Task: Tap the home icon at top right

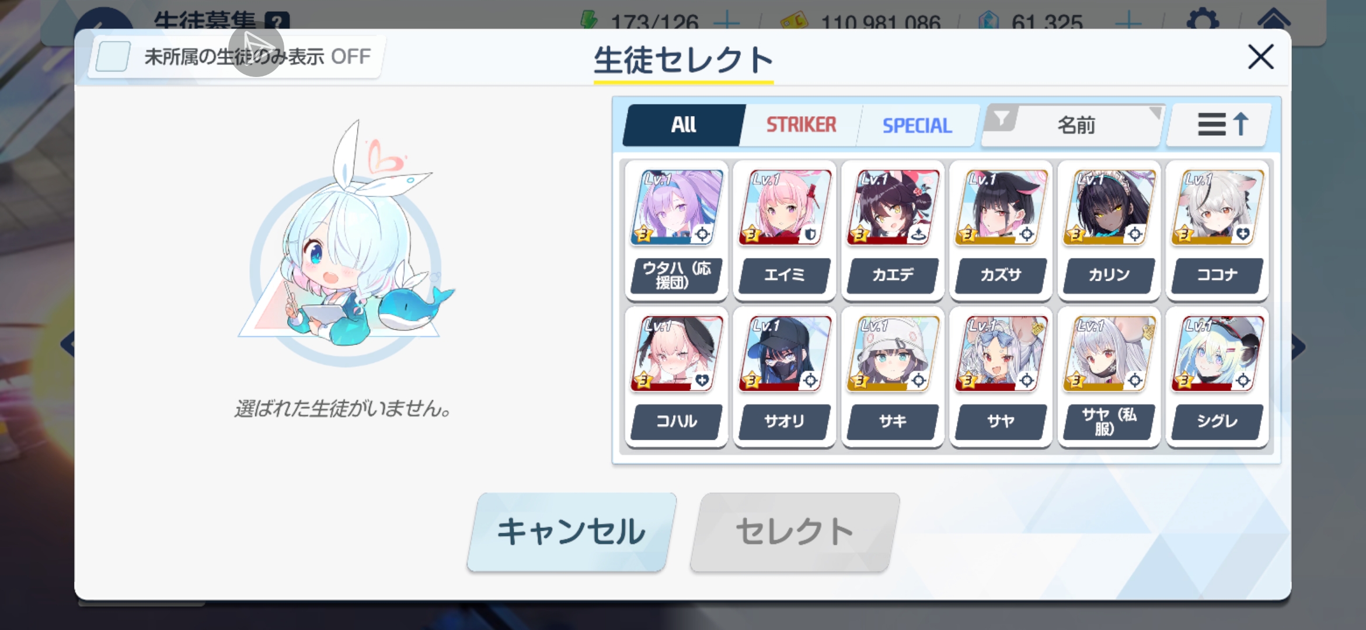Action: click(1273, 20)
